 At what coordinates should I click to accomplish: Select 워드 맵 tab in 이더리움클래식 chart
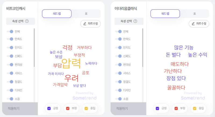(165, 13)
